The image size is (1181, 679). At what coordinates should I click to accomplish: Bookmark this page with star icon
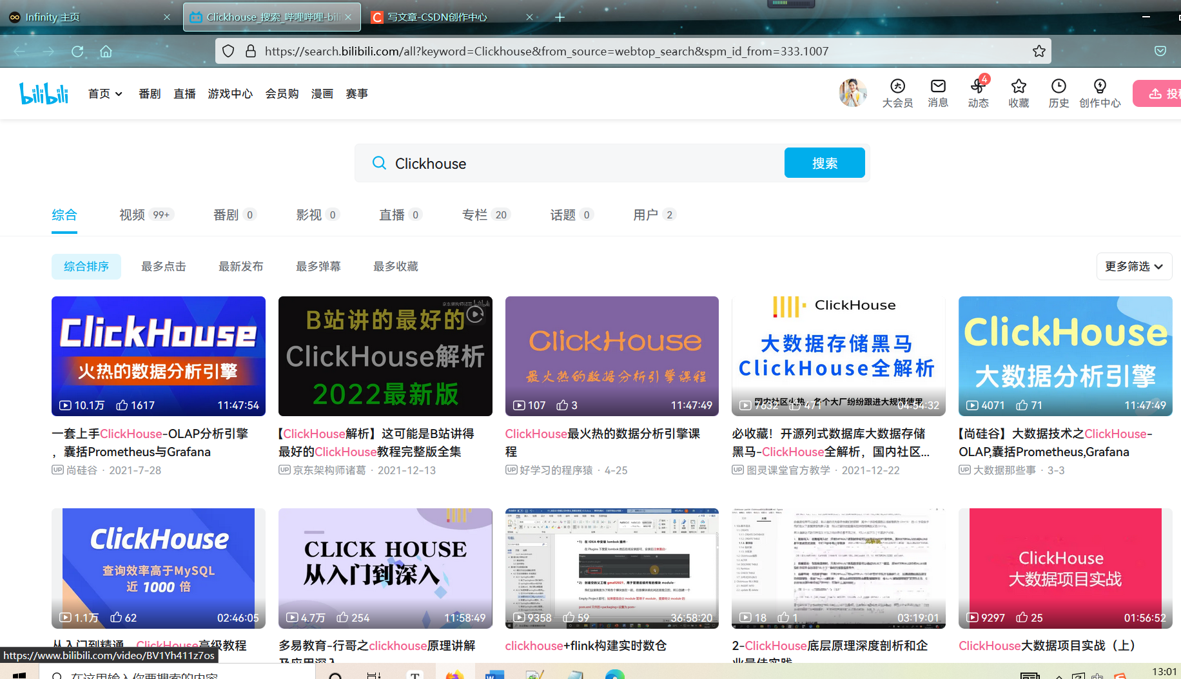[1039, 51]
